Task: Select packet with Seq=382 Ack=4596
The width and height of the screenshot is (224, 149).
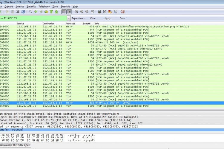Action: pyautogui.click(x=112, y=100)
